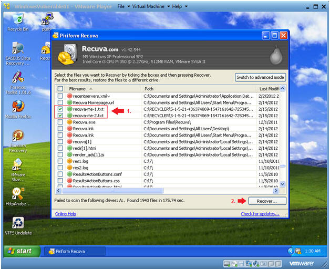330x270 pixels.
Task: Click the Check for updates link
Action: (260, 214)
